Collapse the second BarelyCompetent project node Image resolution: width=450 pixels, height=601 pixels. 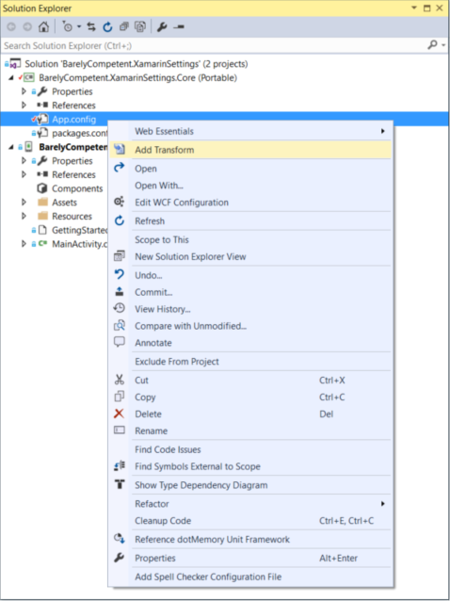(x=10, y=147)
